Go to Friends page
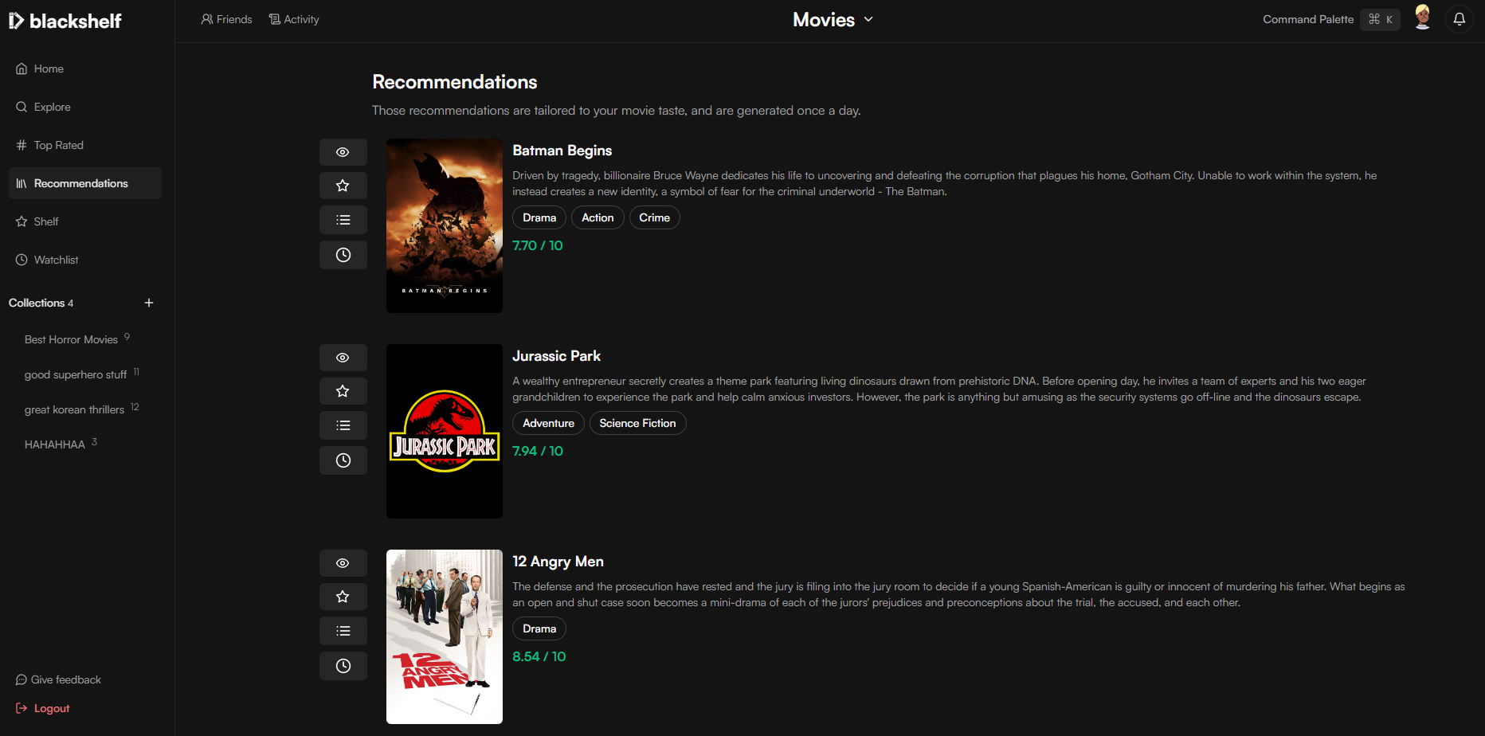 pos(226,19)
